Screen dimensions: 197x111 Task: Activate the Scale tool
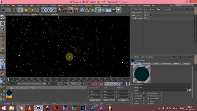pyautogui.click(x=26, y=10)
